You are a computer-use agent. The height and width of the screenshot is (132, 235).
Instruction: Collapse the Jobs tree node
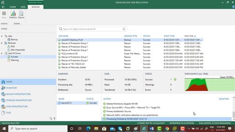(1, 36)
